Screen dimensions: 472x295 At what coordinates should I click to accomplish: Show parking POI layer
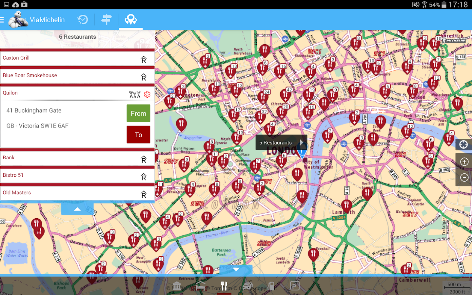[x=294, y=286]
